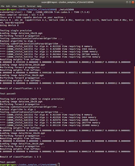Click the 'Host compiler version : GCC 7.3.0' line
Viewport: 135px width, 166px height.
(x=22, y=15)
